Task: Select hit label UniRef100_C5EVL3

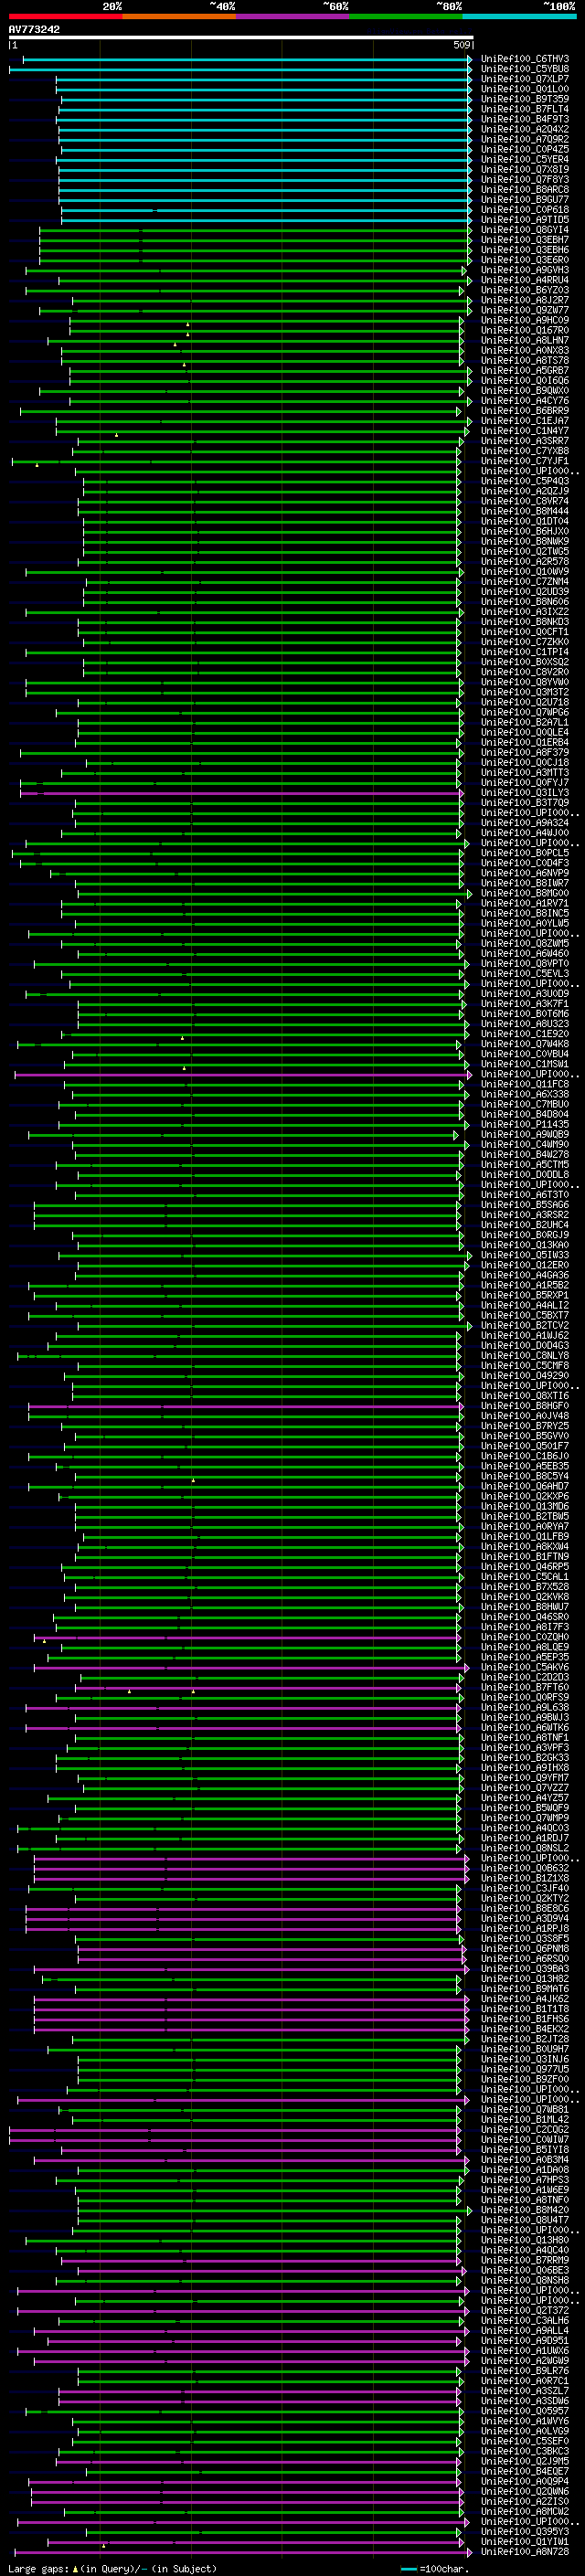Action: click(x=525, y=974)
